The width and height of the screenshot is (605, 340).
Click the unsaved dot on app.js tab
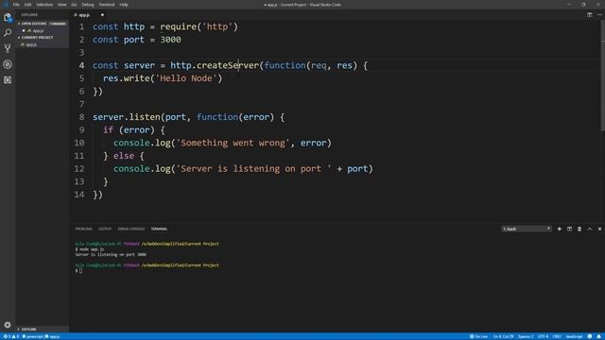pos(102,15)
